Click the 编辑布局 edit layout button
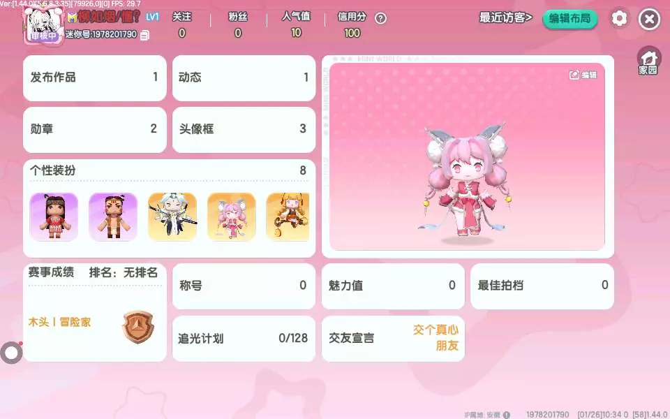 (x=569, y=19)
